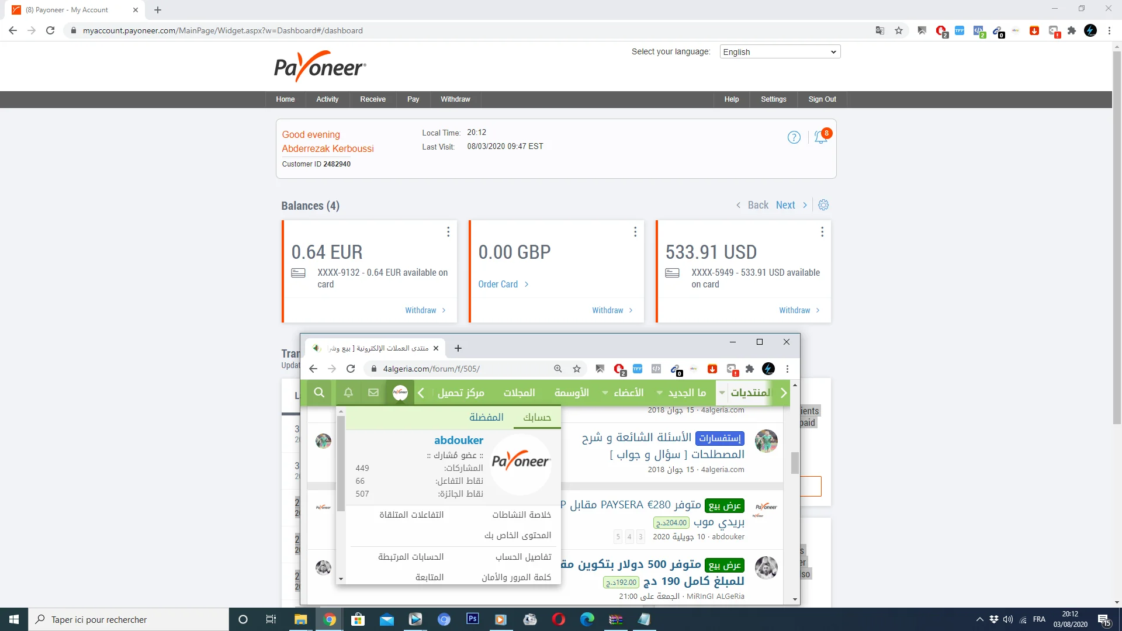
Task: Open Photoshop from the Windows taskbar
Action: pos(472,619)
